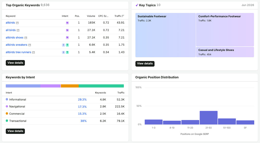Open SERP icon next to allbirds sneakers

(29, 45)
